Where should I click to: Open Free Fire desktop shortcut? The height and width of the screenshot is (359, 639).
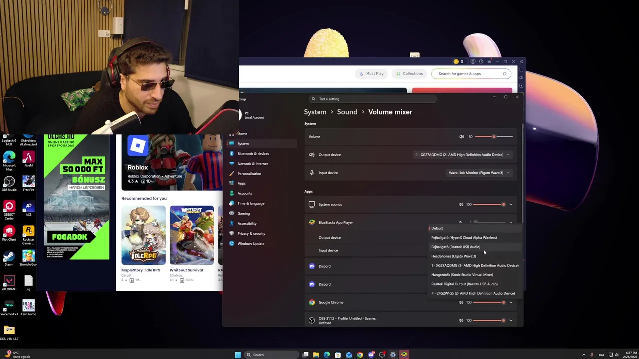[28, 184]
